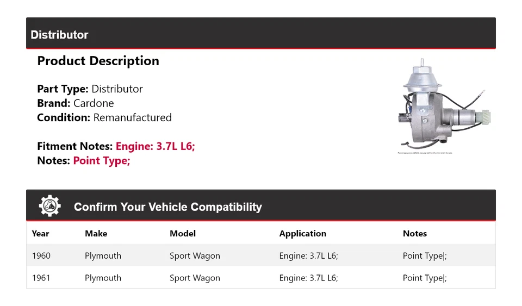522x306 pixels.
Task: Select the 1960 year cell
Action: pos(41,256)
